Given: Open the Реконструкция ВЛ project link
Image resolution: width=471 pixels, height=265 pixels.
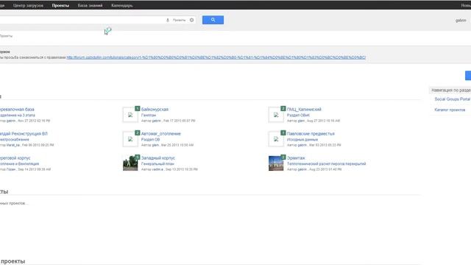Looking at the screenshot, I should [24, 134].
